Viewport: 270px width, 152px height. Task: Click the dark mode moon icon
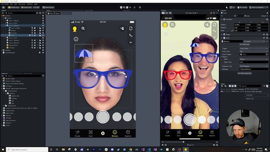pos(227,8)
